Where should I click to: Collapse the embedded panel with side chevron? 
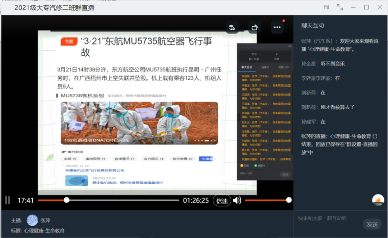click(239, 117)
